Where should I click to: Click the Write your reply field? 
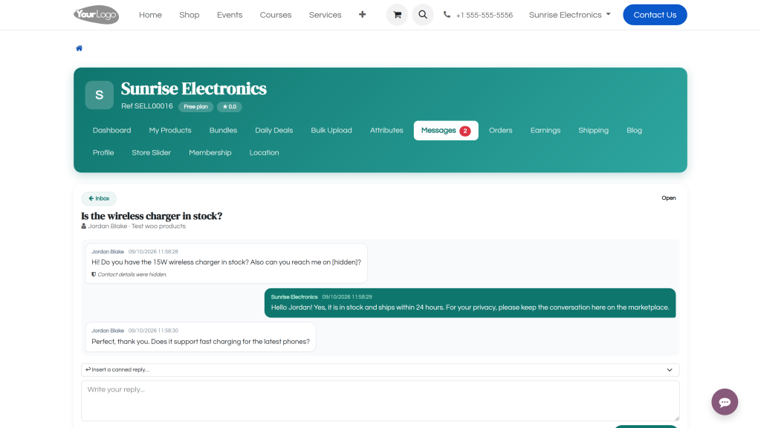(380, 401)
